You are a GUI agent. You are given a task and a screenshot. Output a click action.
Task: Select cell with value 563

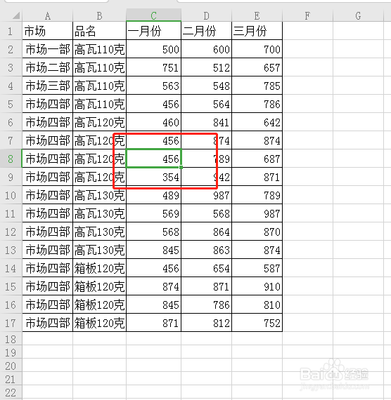point(154,86)
